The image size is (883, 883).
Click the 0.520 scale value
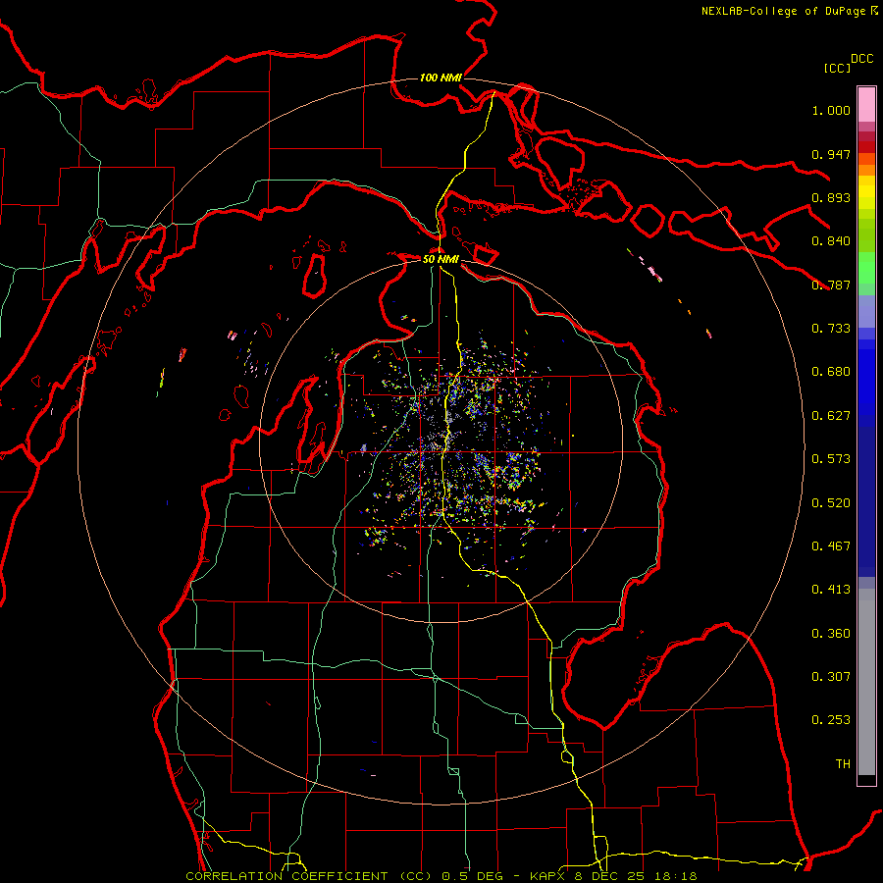coord(831,503)
